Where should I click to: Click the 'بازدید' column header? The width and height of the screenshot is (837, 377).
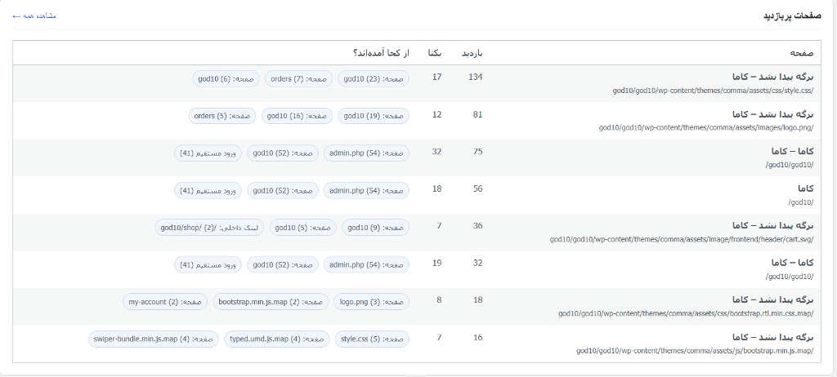click(472, 53)
